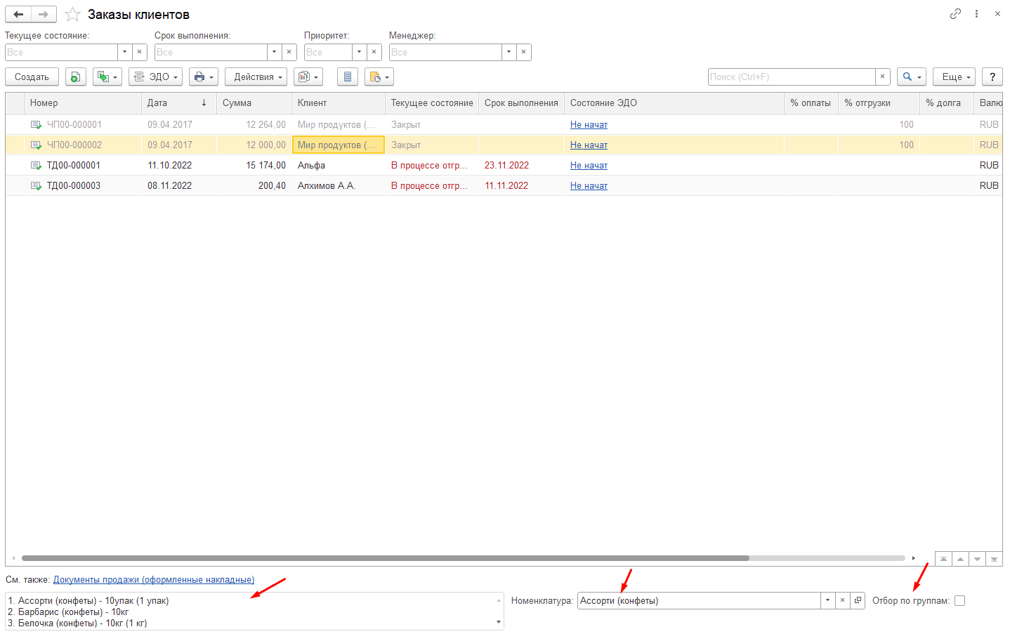
Task: Select item line Белочка (конфеты) - 10кг
Action: point(77,623)
